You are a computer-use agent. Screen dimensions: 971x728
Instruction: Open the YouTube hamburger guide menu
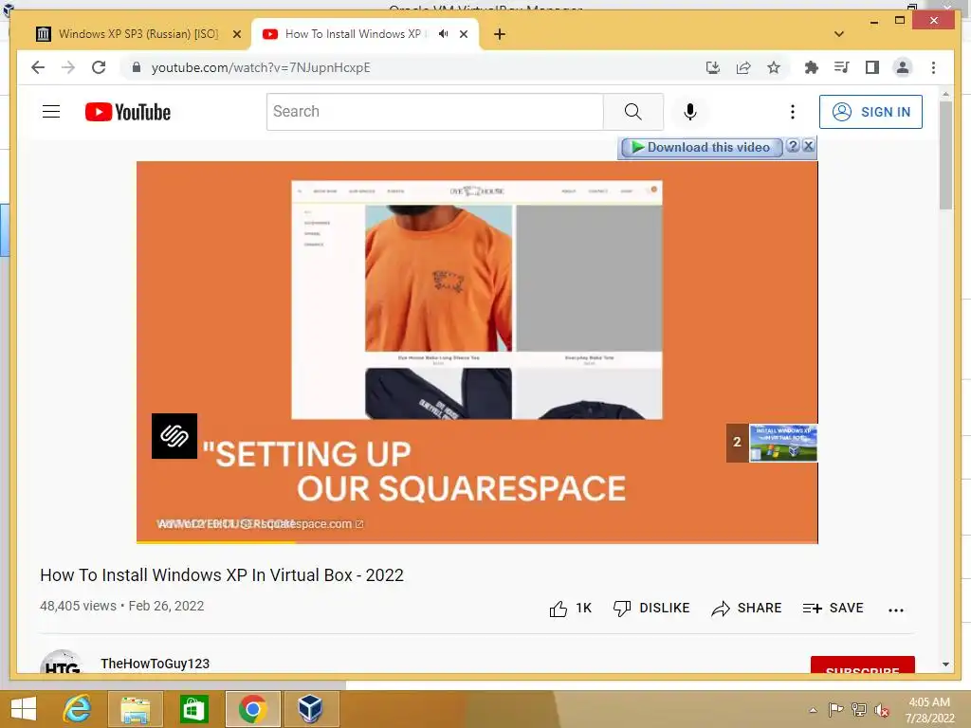pos(51,112)
